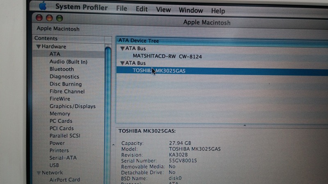Select Memory in the Contents list
Screen dimensions: 328x184
click(x=59, y=114)
